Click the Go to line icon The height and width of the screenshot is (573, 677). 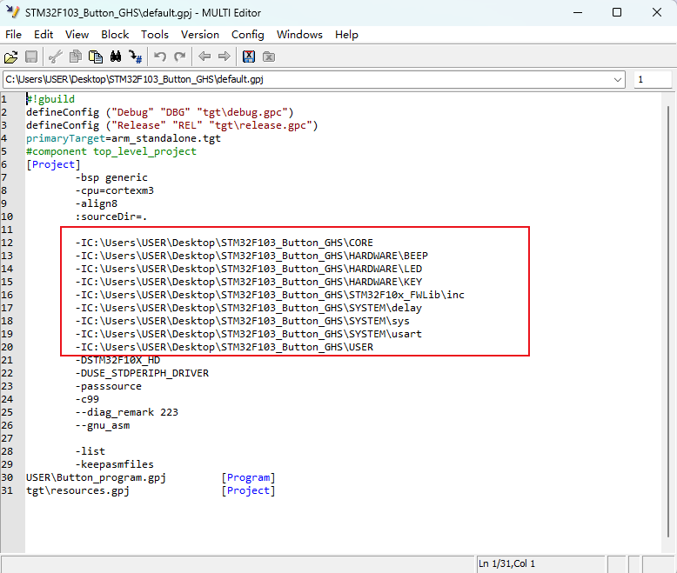pyautogui.click(x=136, y=57)
